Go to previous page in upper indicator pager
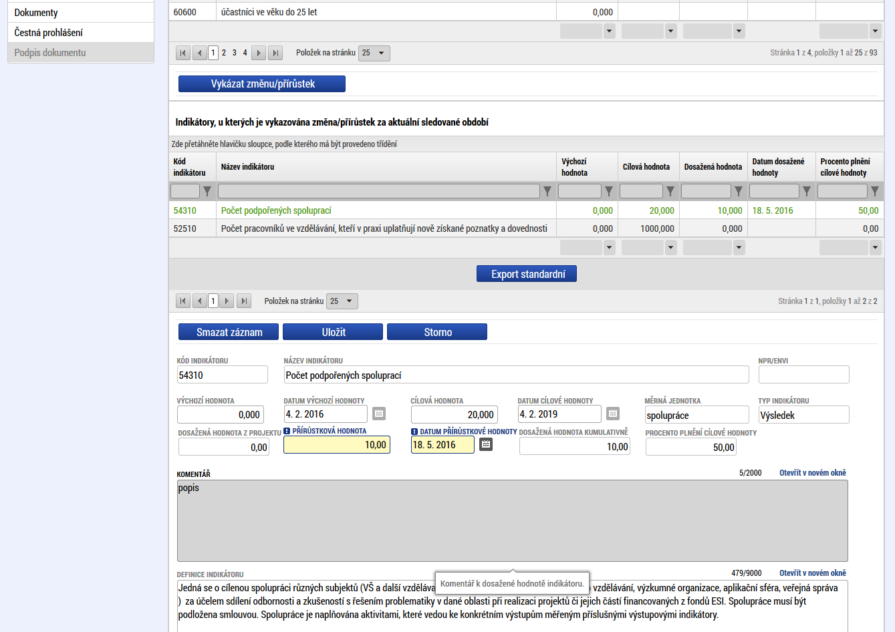The image size is (895, 632). [x=199, y=53]
